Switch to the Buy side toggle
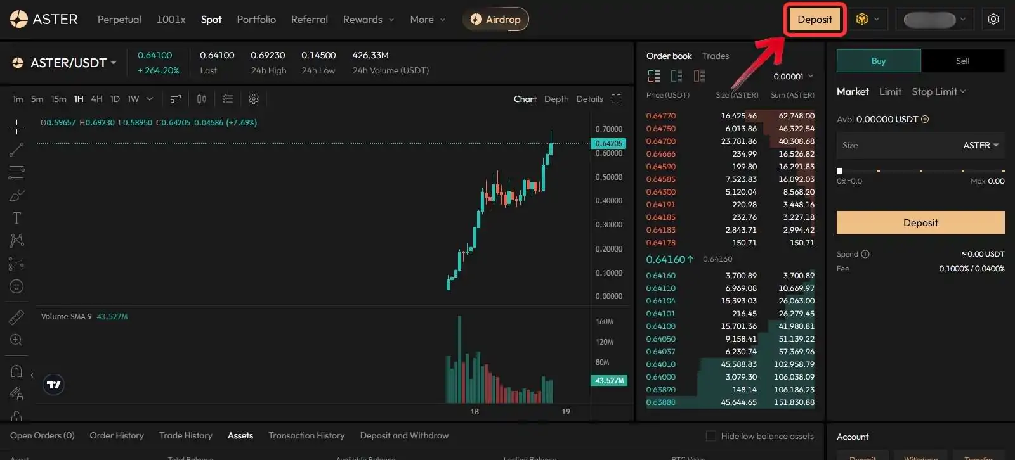 879,61
